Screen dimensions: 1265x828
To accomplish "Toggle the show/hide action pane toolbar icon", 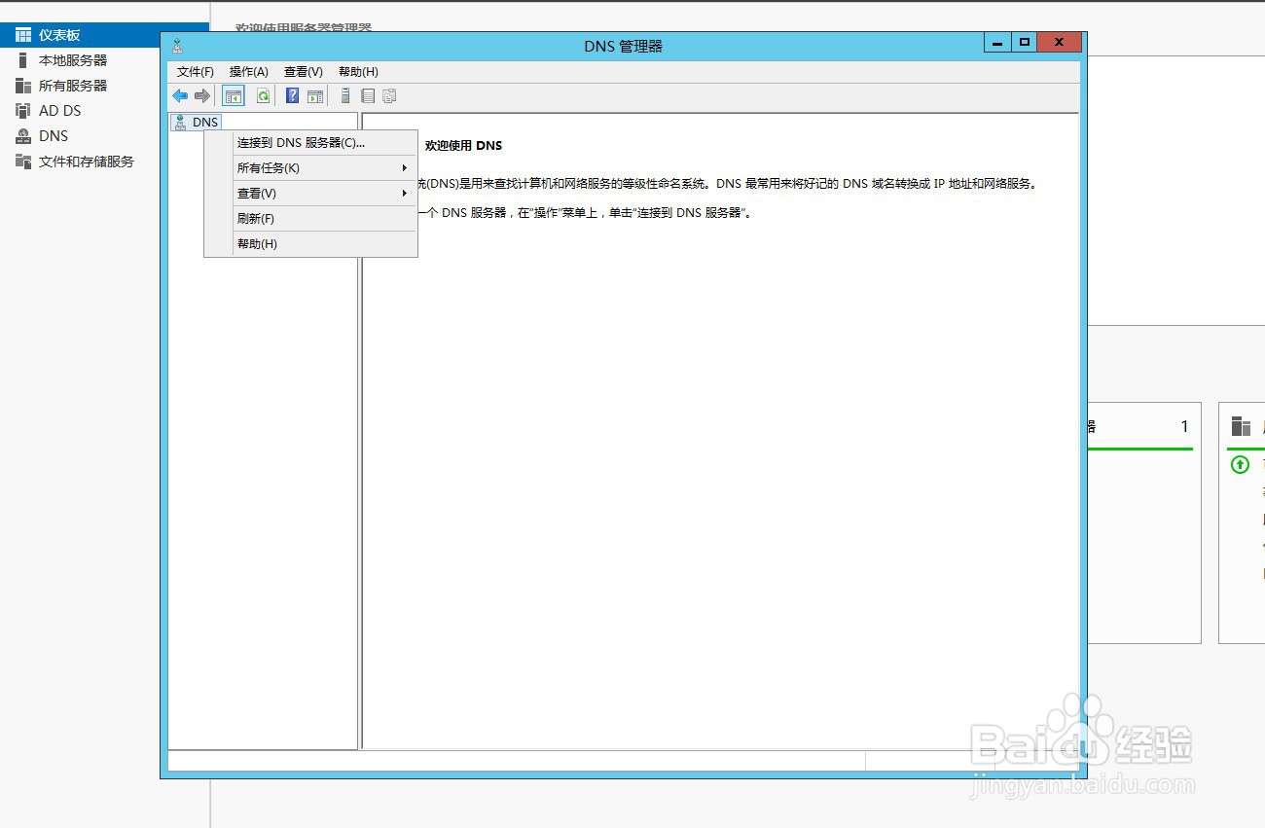I will [315, 95].
